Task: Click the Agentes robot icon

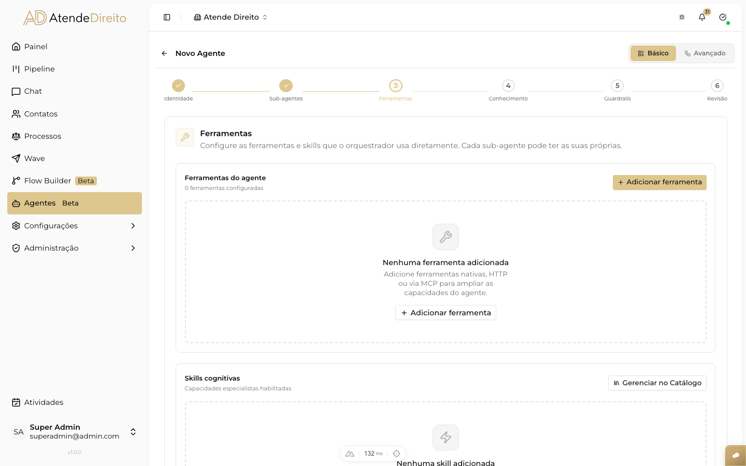Action: (16, 203)
